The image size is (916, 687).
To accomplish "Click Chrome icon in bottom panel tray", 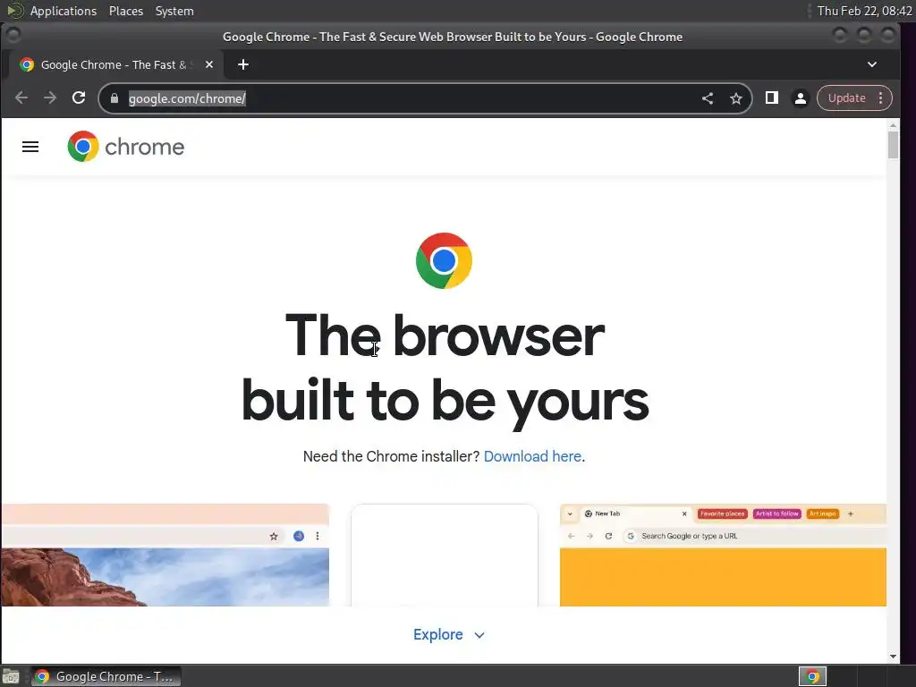I will 812,676.
